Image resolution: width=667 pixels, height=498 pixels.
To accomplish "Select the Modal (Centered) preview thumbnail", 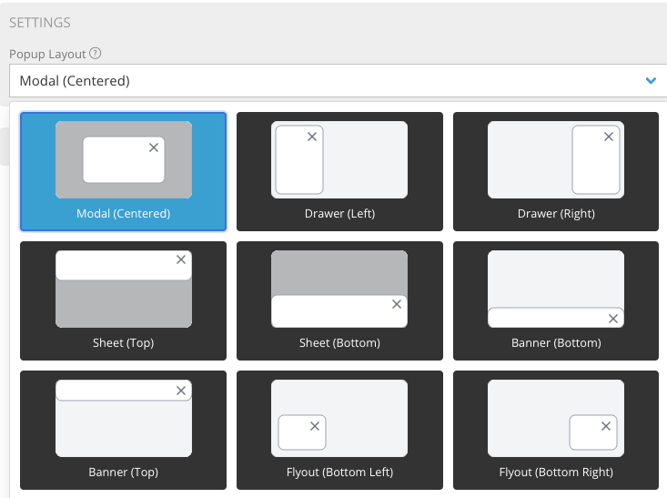I will [124, 159].
